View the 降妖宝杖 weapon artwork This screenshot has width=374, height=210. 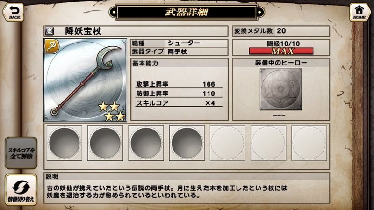tap(85, 80)
